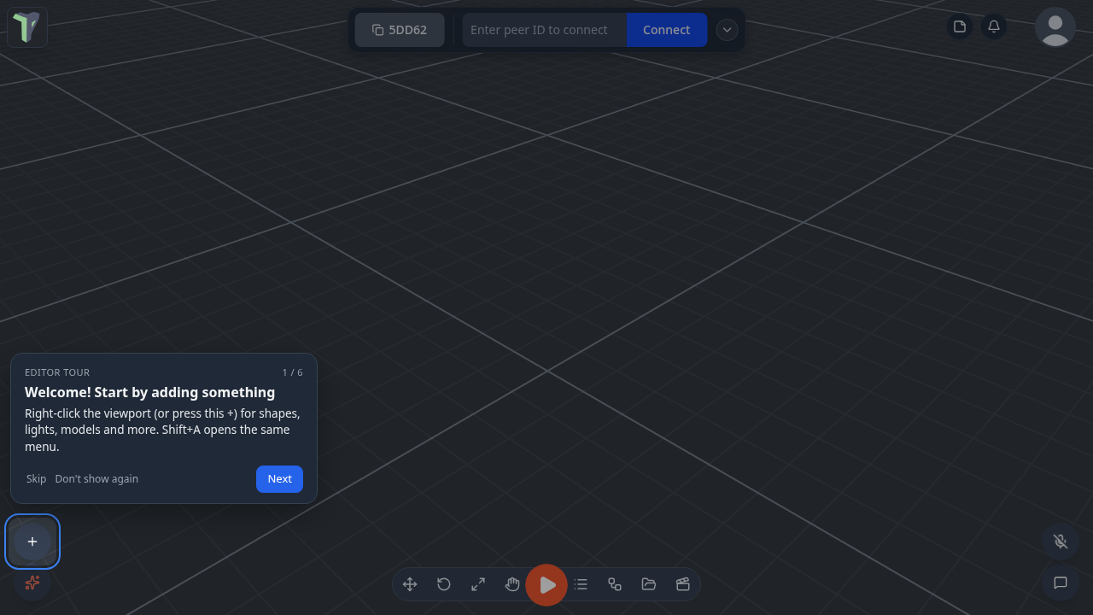Select the scale tool

click(x=478, y=584)
